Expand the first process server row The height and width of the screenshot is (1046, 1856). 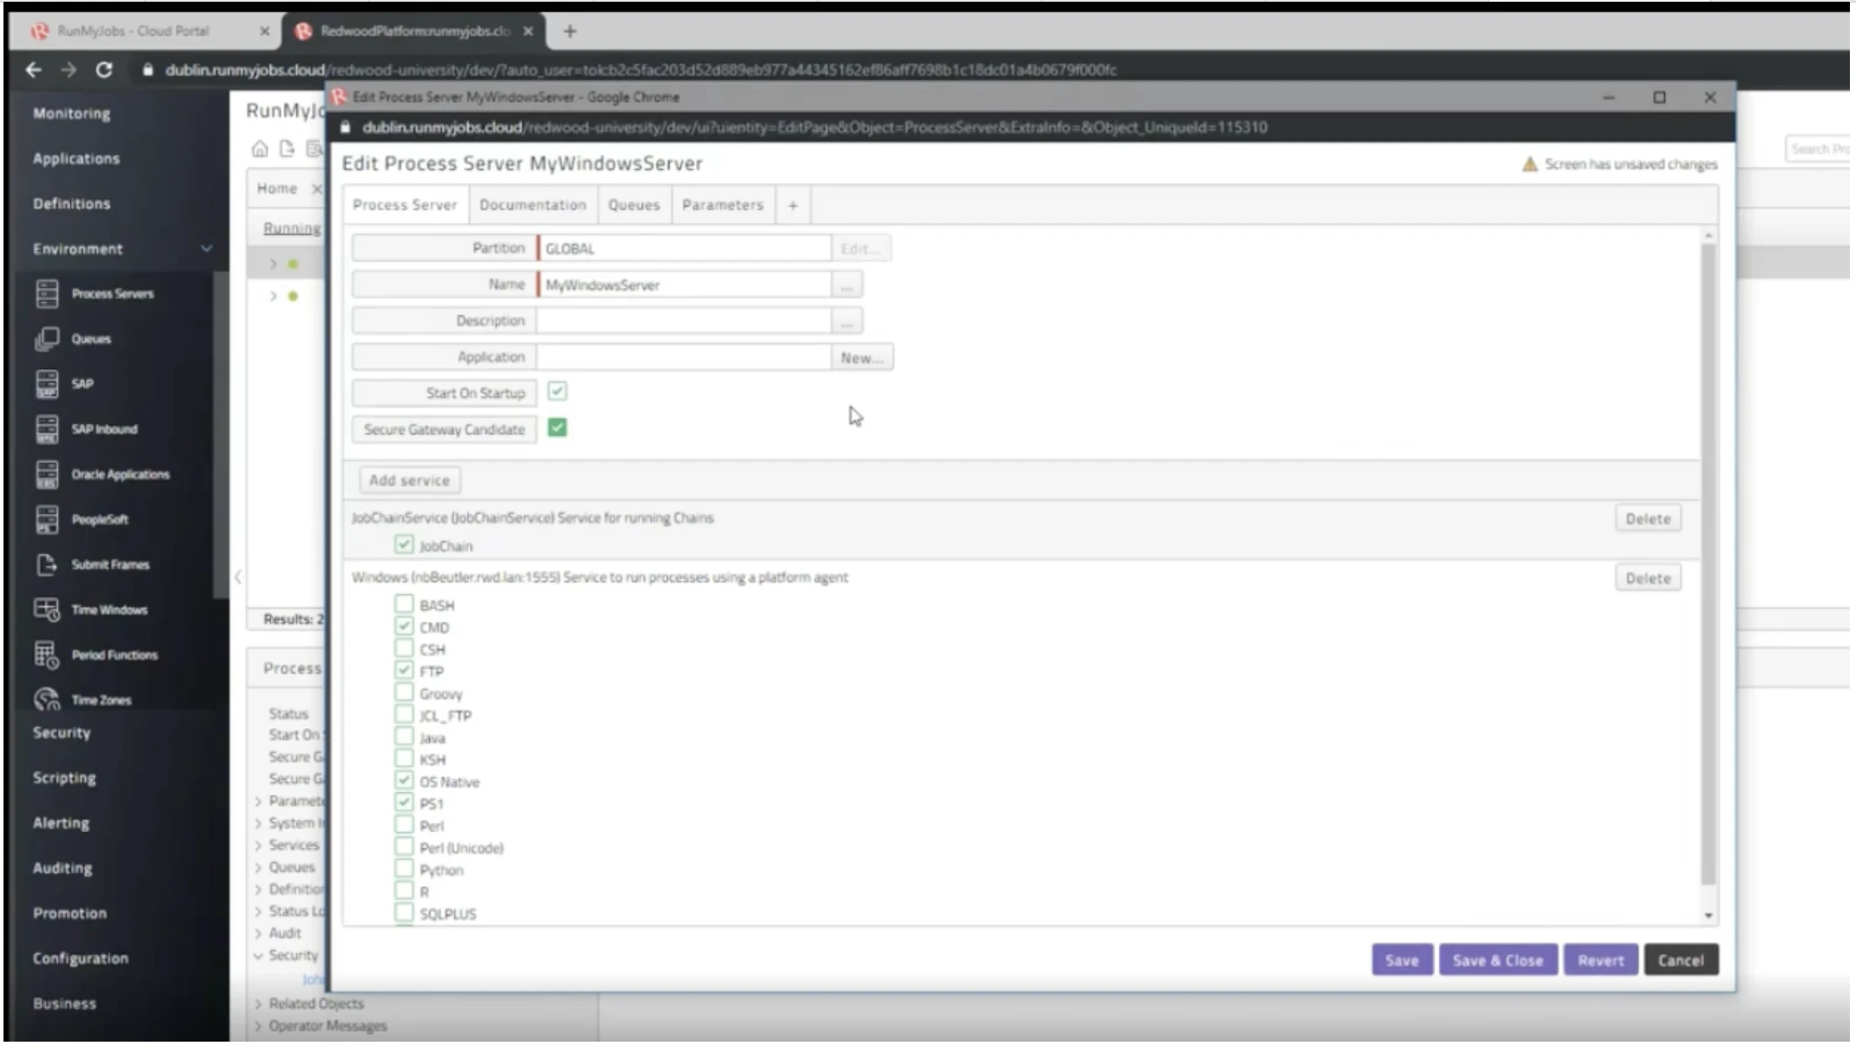tap(273, 264)
